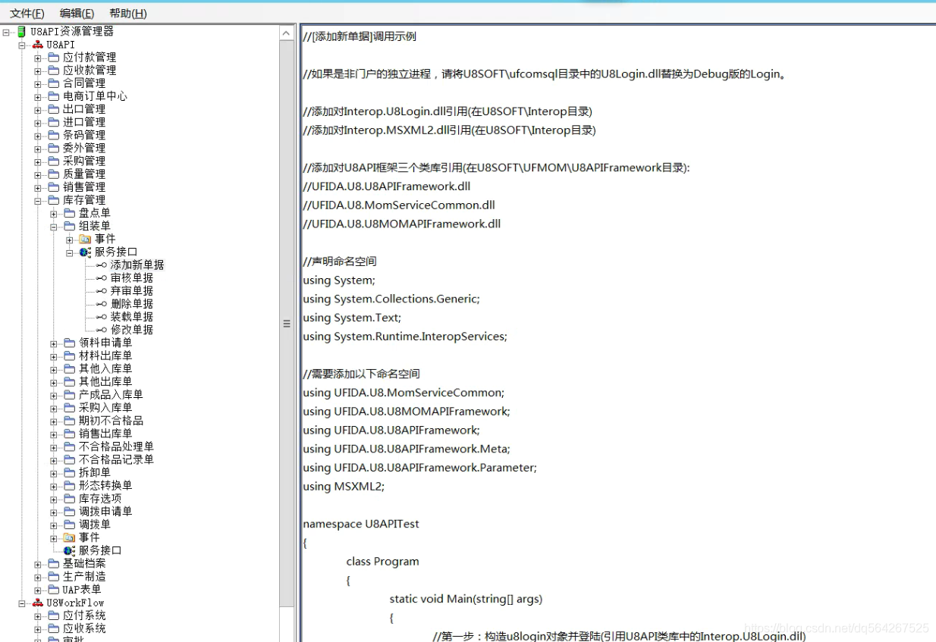Click the comment '//声明命名空间'
Viewport: 936px width, 642px height.
pyautogui.click(x=340, y=261)
